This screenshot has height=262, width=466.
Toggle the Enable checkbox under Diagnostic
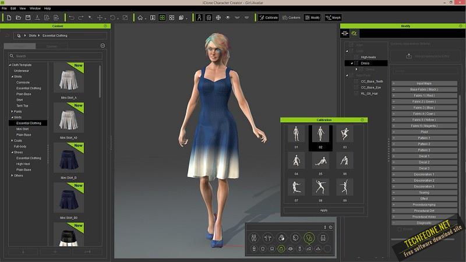click(x=400, y=229)
